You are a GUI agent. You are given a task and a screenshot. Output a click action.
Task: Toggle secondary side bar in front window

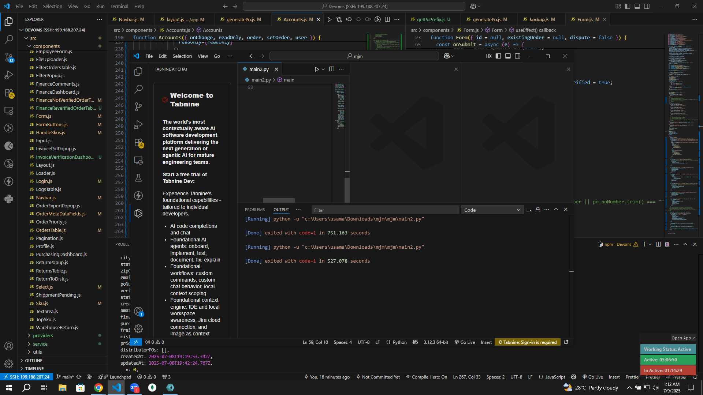click(517, 56)
